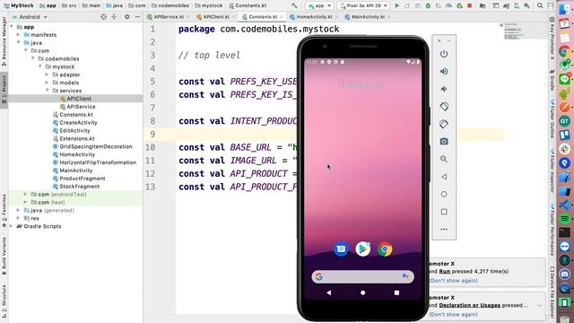
Task: Click the Make Project hammer icon
Action: [x=294, y=5]
